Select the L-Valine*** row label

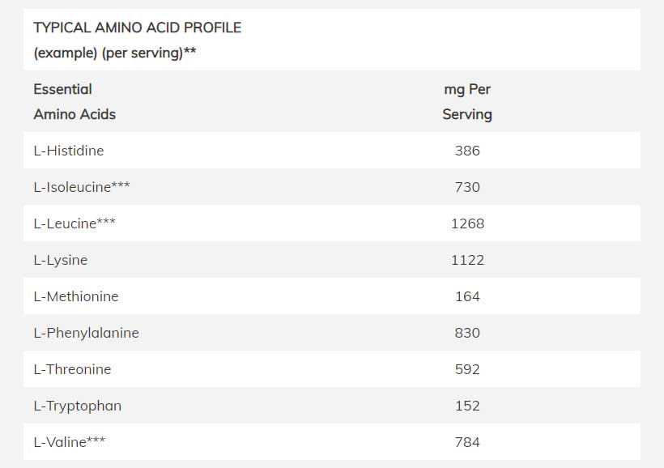tap(70, 442)
